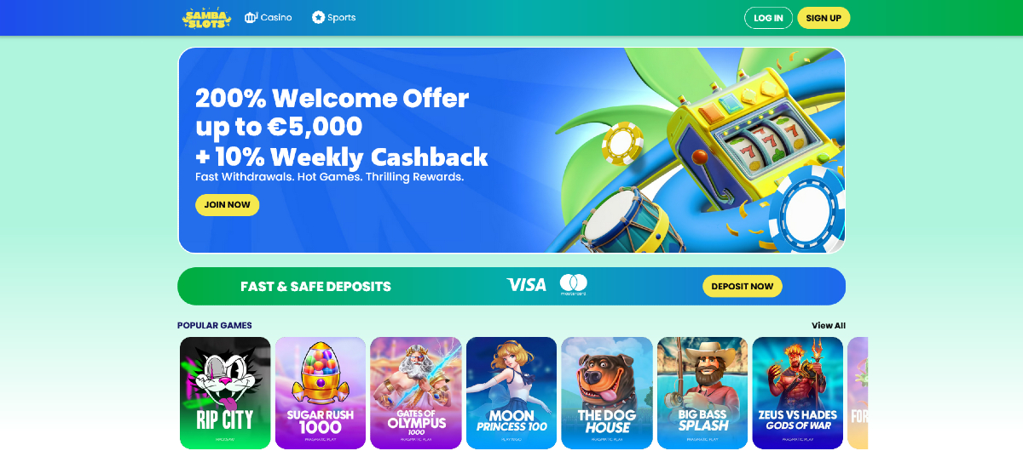
Task: Click the Samba Slots logo
Action: pos(206,18)
